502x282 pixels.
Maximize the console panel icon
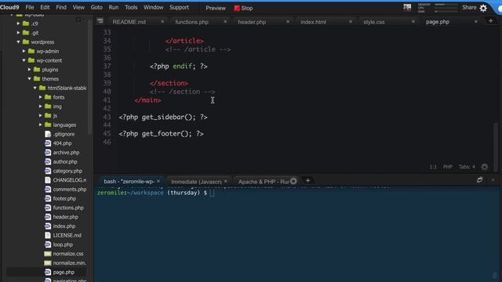pos(479,180)
